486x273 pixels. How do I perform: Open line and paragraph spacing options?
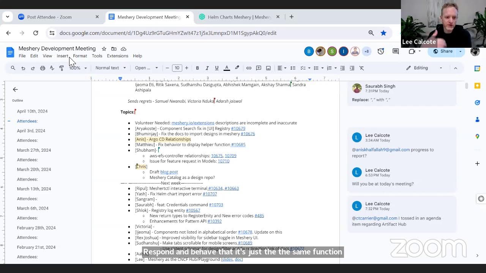(x=293, y=68)
